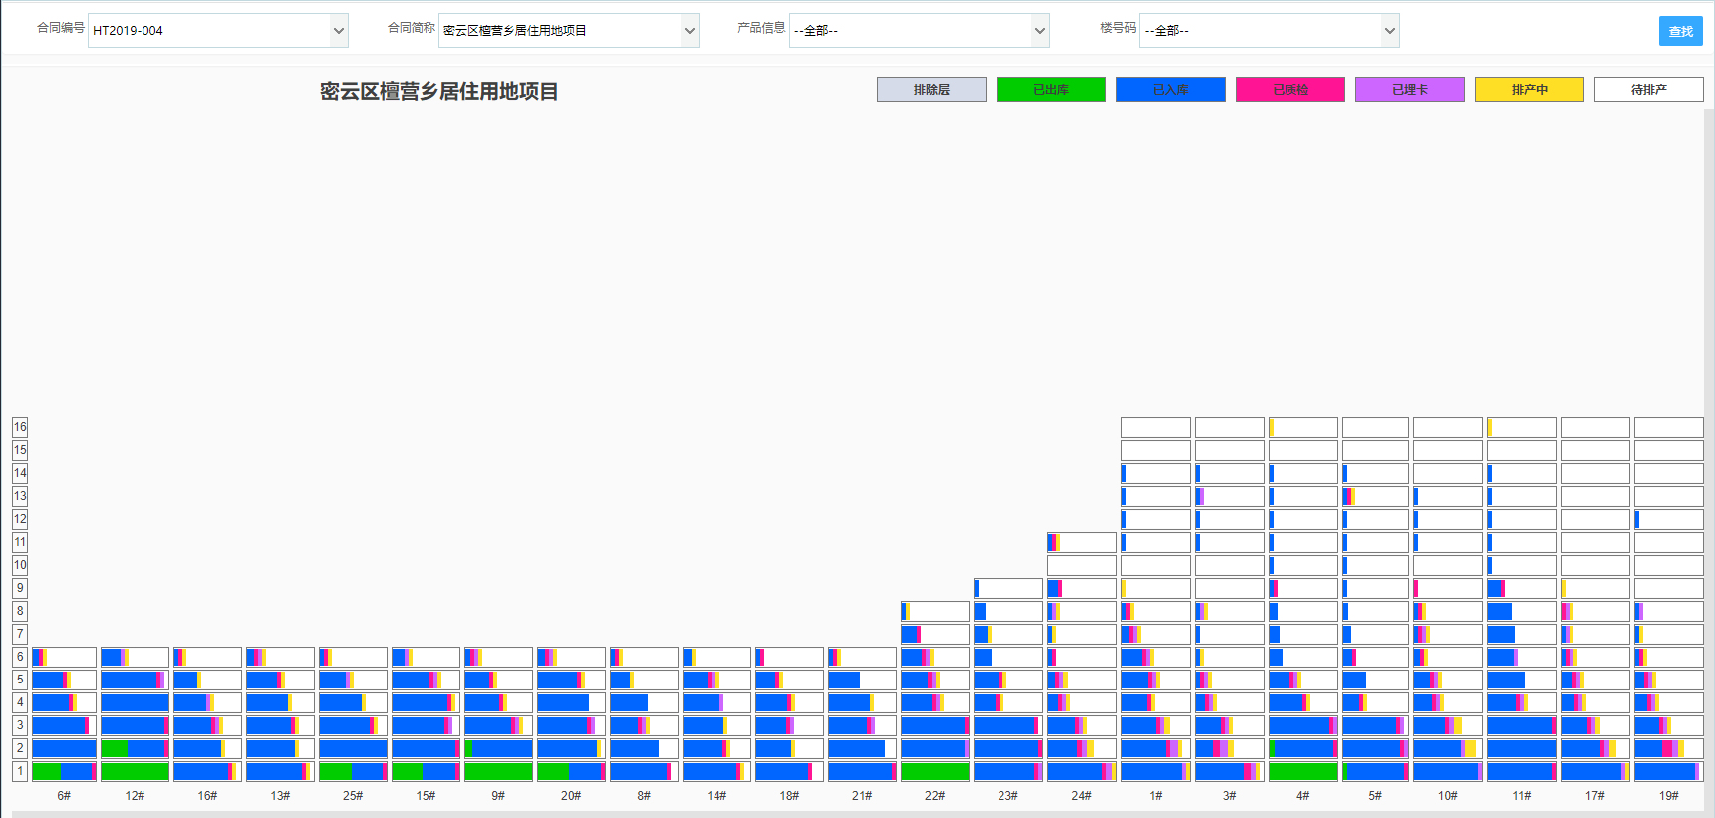Choose the purple 已埋卡 legend swatch
Image resolution: width=1715 pixels, height=818 pixels.
pyautogui.click(x=1409, y=90)
